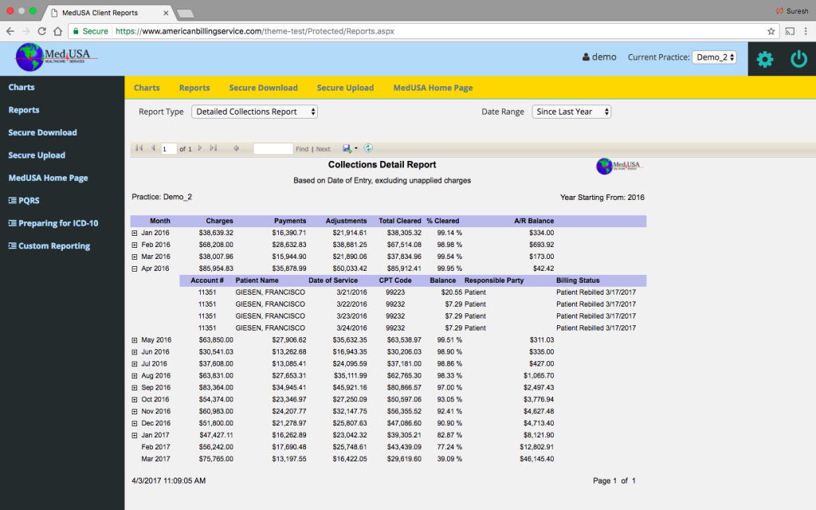Open Preparing for ICD-10 sidebar item

pyautogui.click(x=53, y=223)
